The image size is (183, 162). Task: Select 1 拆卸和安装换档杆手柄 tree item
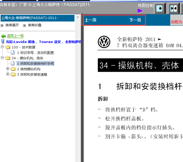36,64
